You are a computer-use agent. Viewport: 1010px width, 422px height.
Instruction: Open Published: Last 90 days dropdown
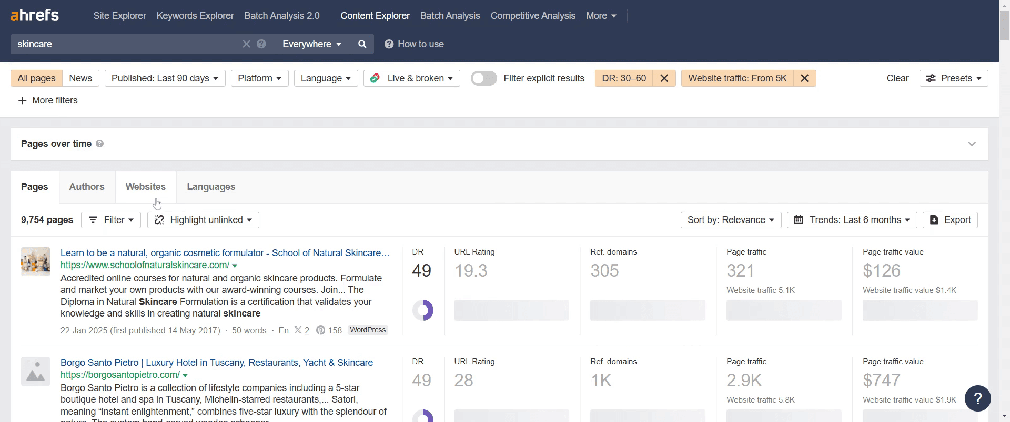point(165,78)
